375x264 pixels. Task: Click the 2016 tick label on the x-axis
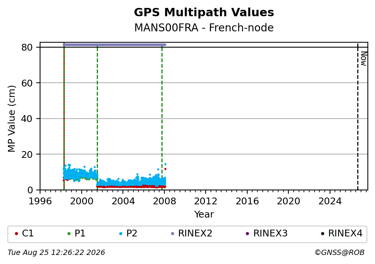click(247, 201)
